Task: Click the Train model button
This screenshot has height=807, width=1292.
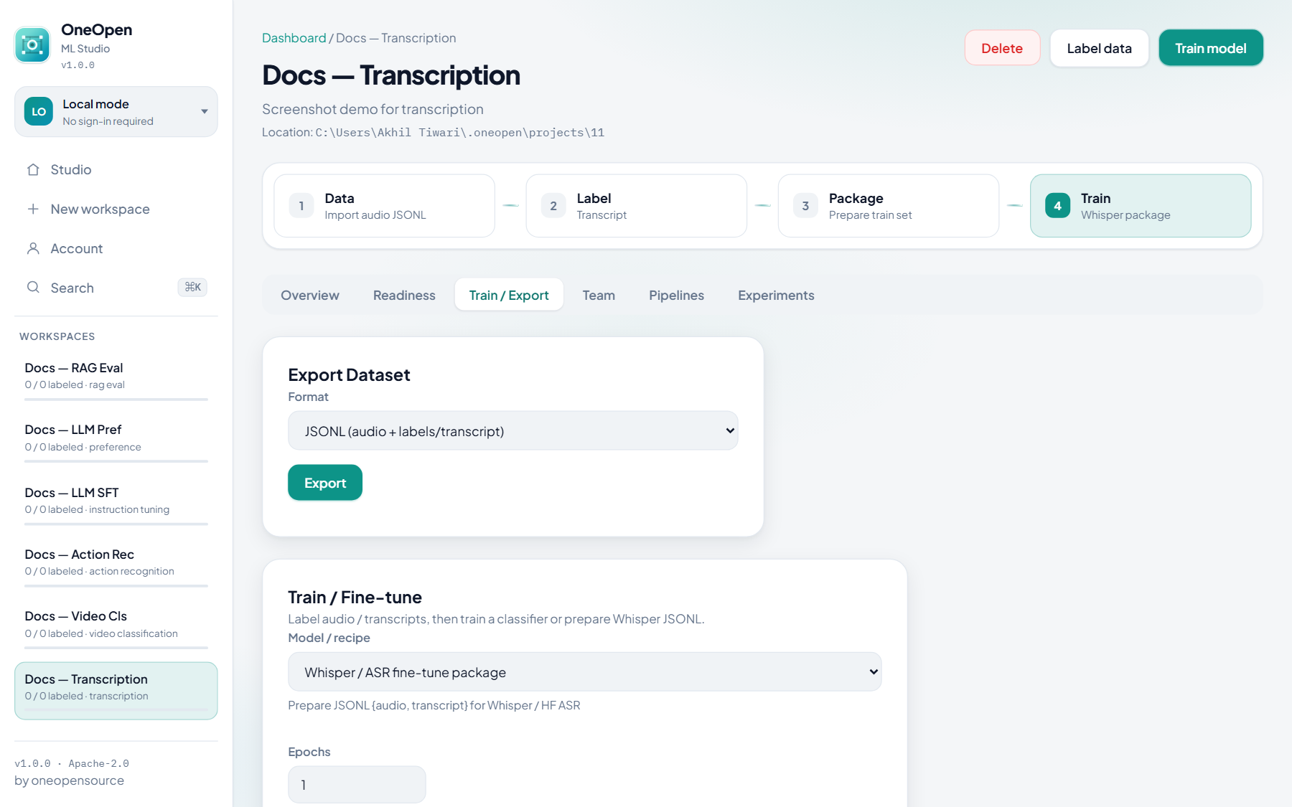Action: 1211,48
